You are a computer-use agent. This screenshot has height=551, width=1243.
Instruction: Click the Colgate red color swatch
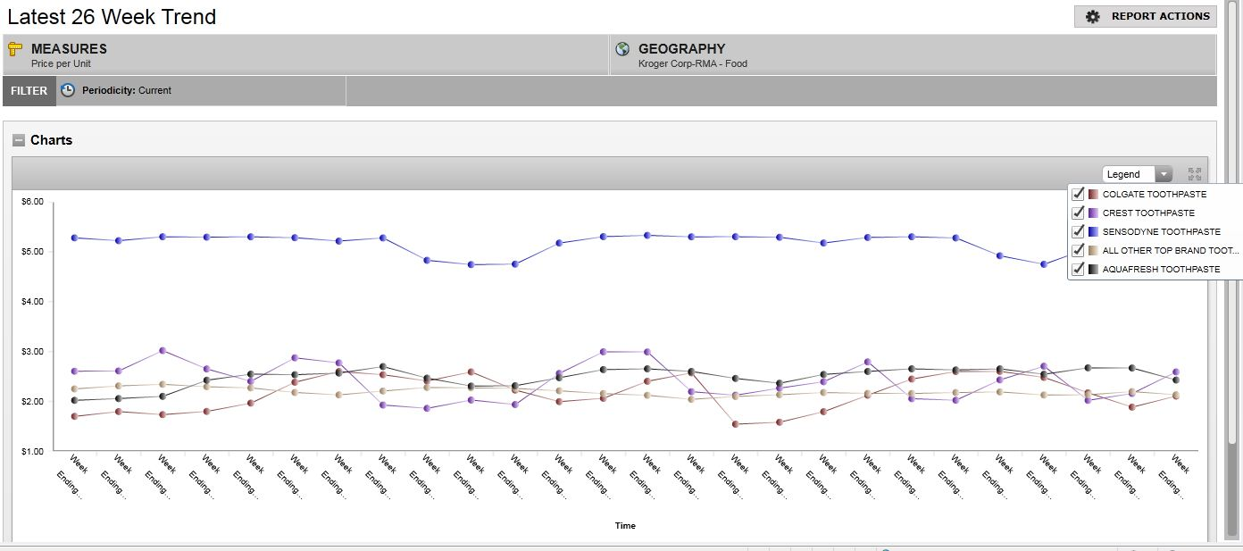[x=1094, y=194]
